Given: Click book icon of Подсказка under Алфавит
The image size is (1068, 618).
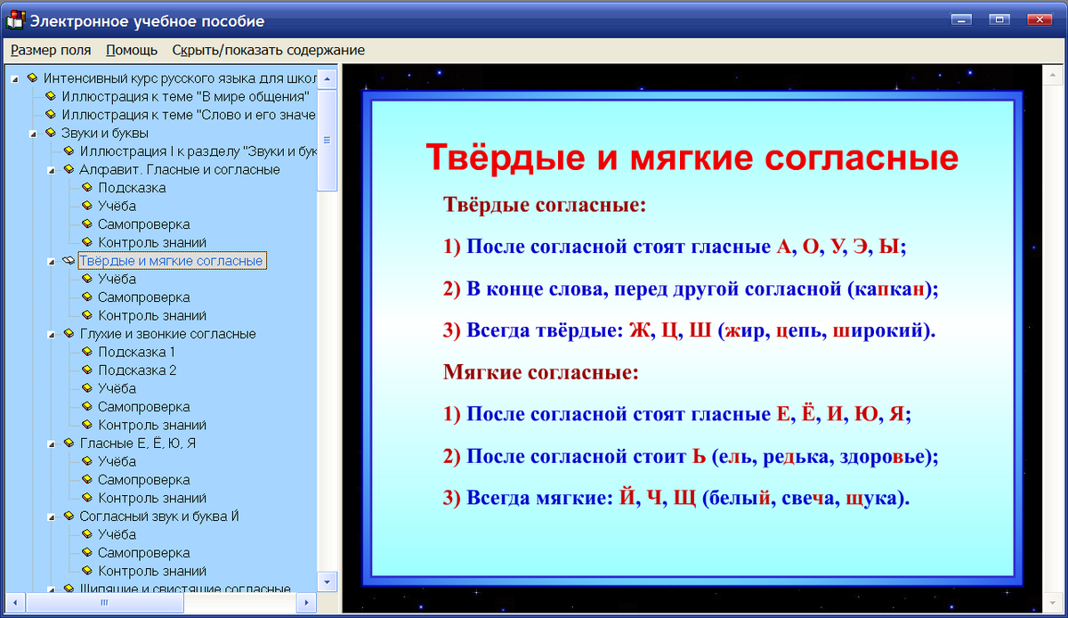Looking at the screenshot, I should coord(87,188).
